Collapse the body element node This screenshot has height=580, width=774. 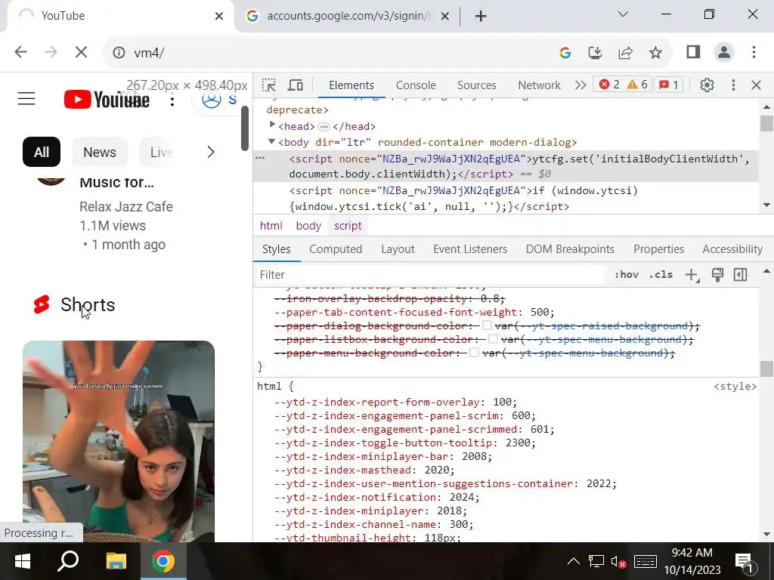[x=271, y=141]
